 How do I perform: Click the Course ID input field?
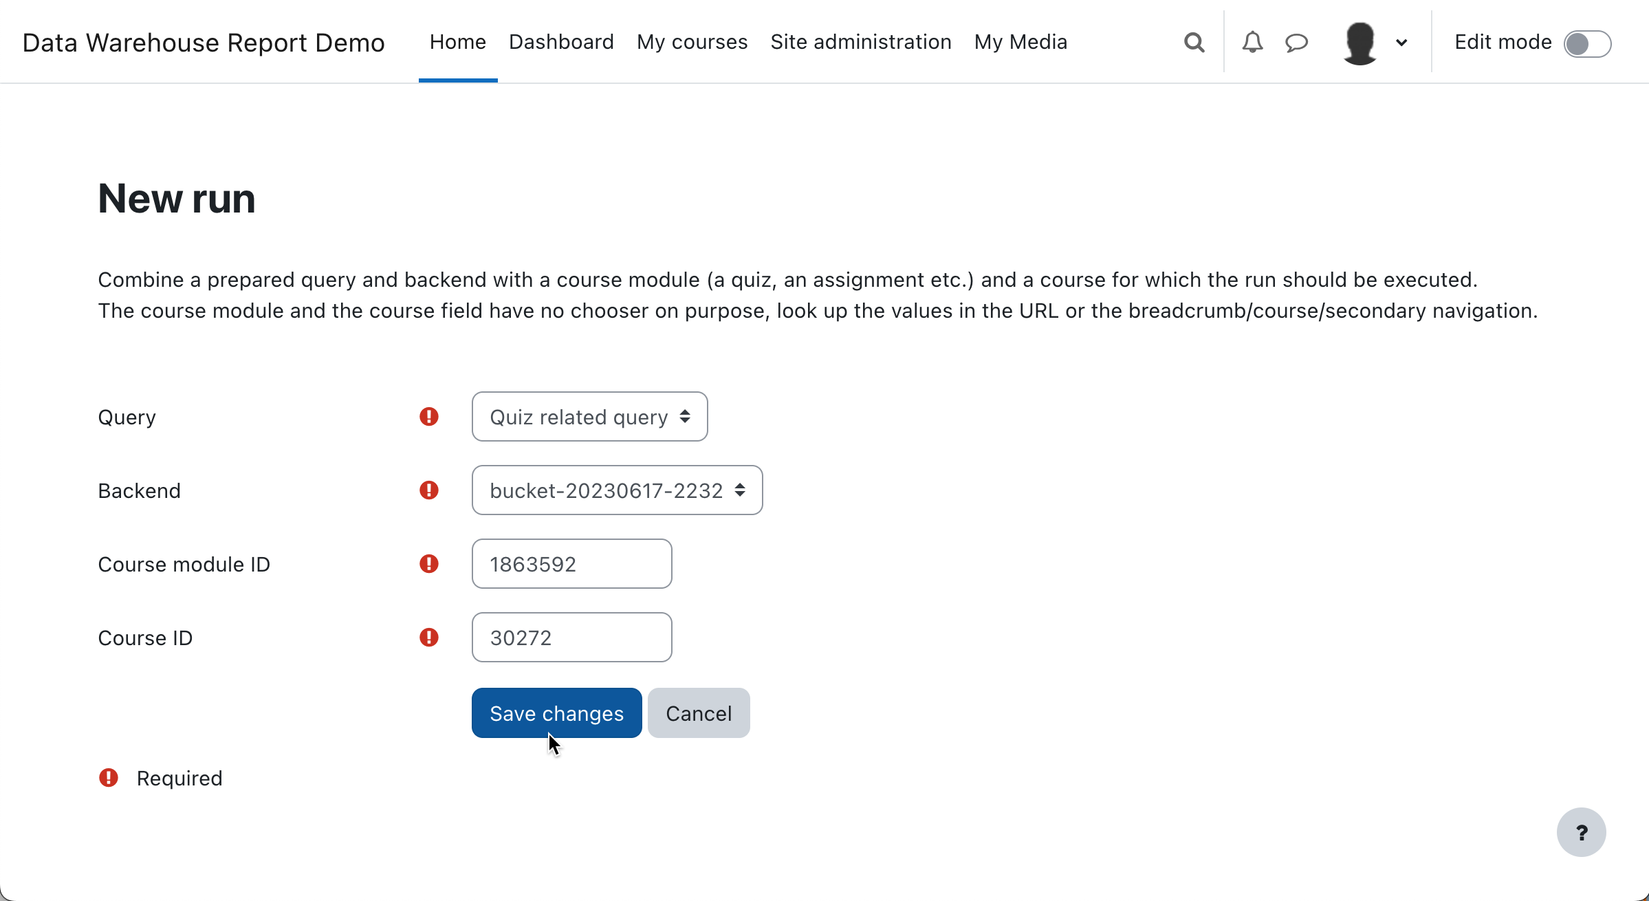(571, 637)
